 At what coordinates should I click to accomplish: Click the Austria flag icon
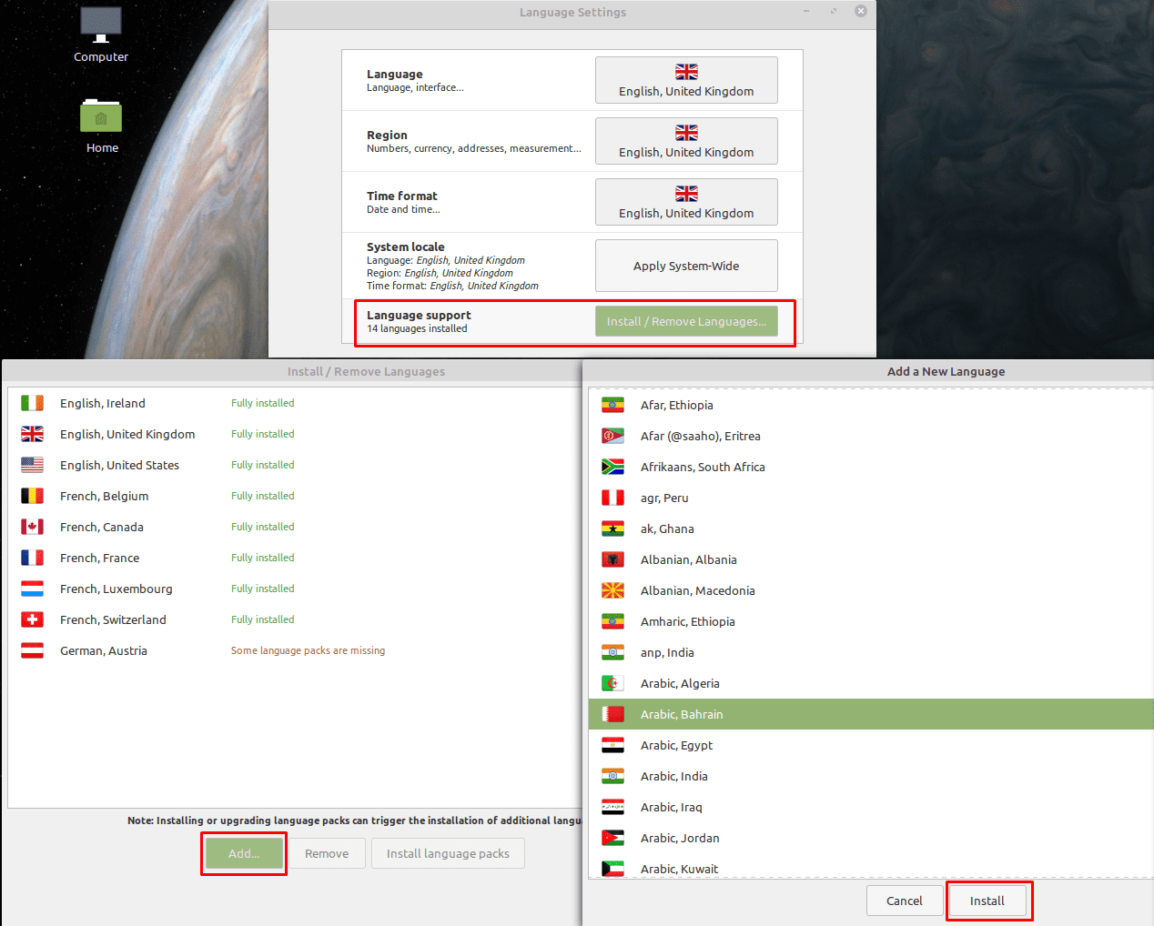[x=33, y=650]
